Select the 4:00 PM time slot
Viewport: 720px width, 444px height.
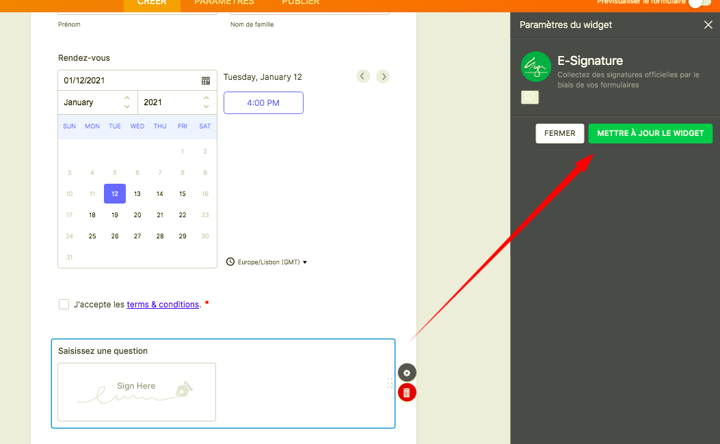coord(263,102)
